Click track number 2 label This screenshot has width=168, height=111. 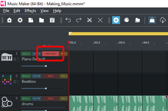click(17, 76)
